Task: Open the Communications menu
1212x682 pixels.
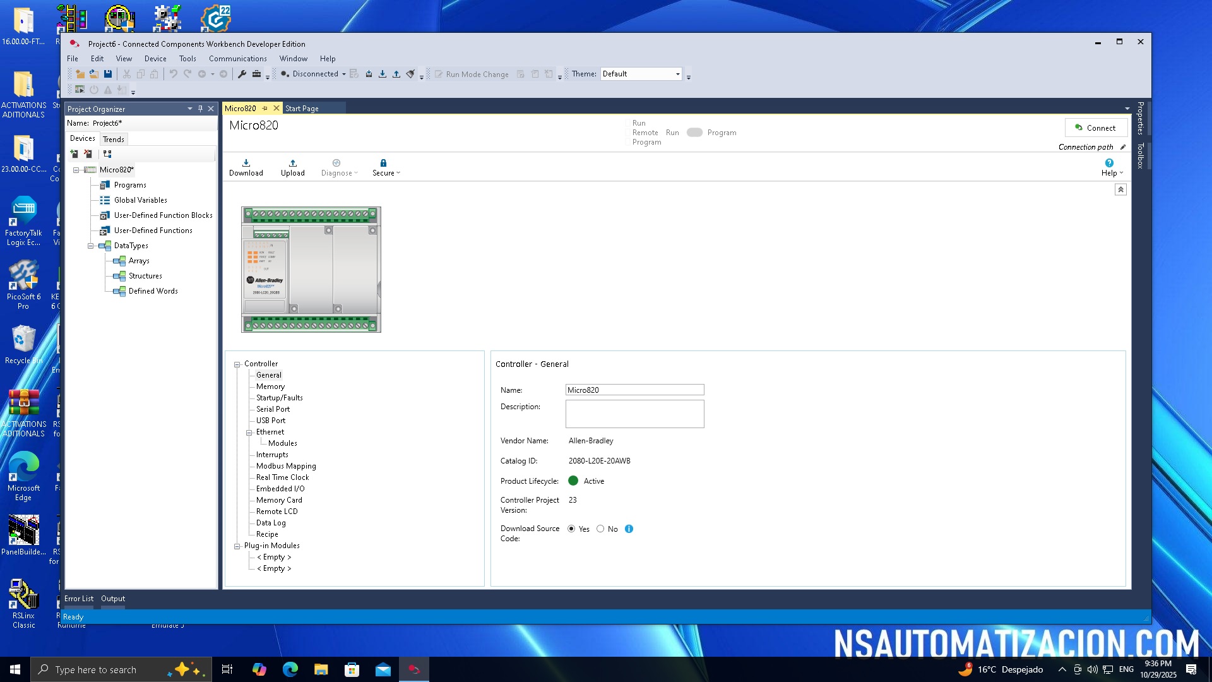Action: (238, 58)
